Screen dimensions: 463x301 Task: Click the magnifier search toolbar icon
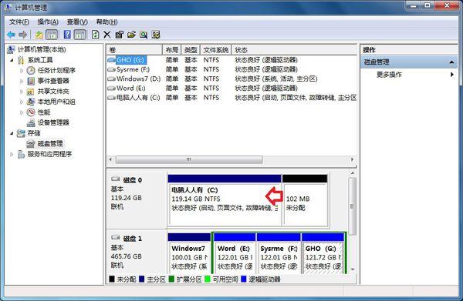(x=144, y=35)
